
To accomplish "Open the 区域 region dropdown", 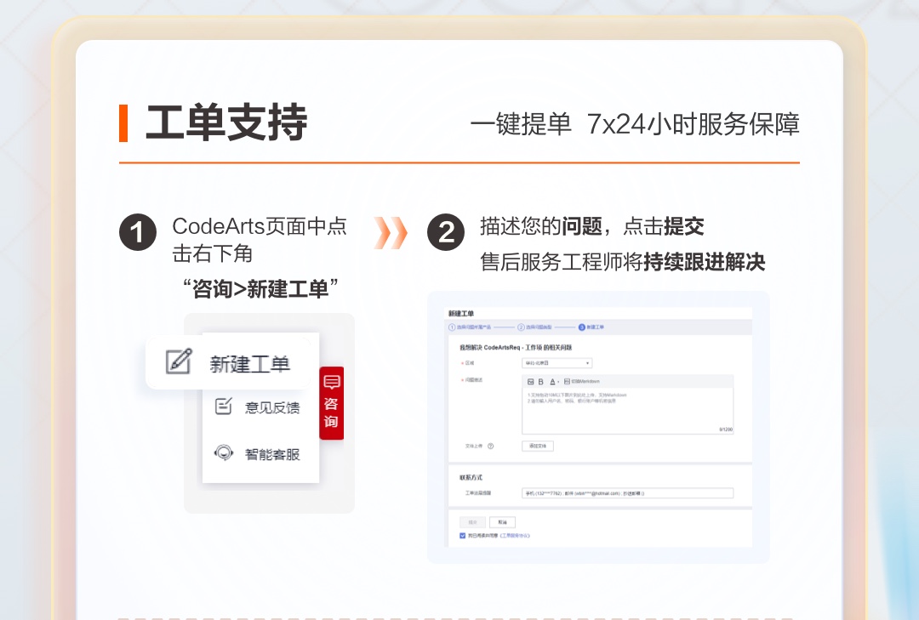I will [x=557, y=363].
